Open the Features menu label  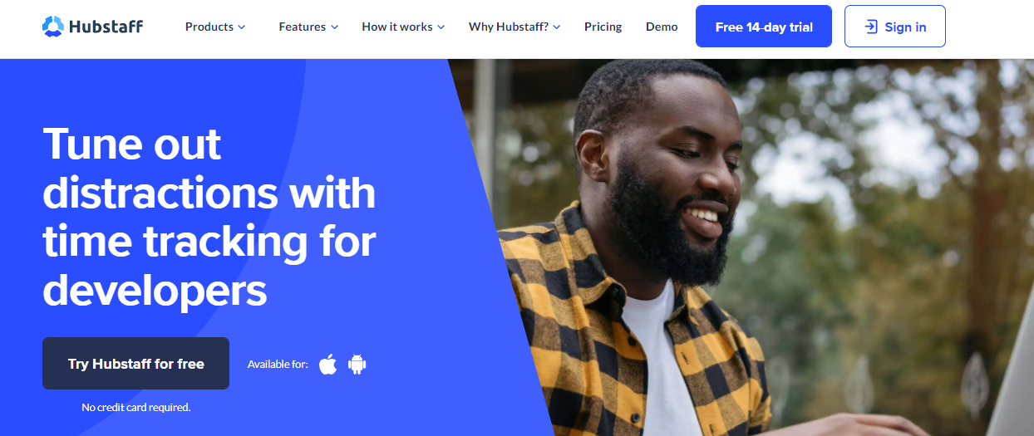click(303, 27)
